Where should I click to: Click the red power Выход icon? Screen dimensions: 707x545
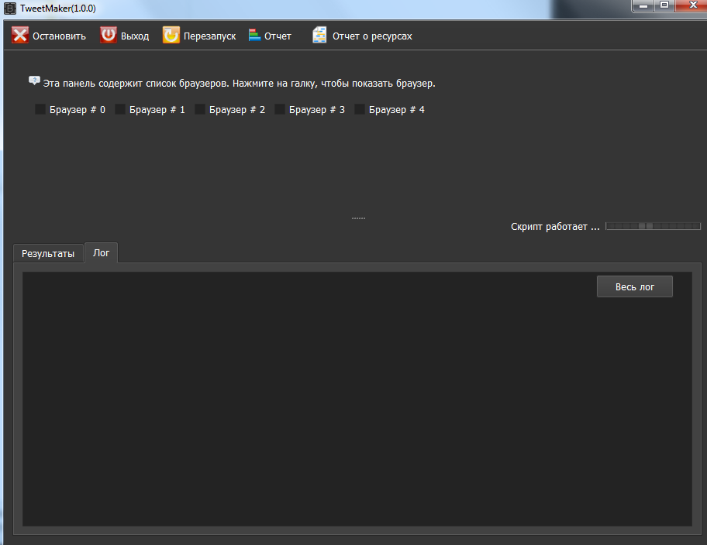109,36
